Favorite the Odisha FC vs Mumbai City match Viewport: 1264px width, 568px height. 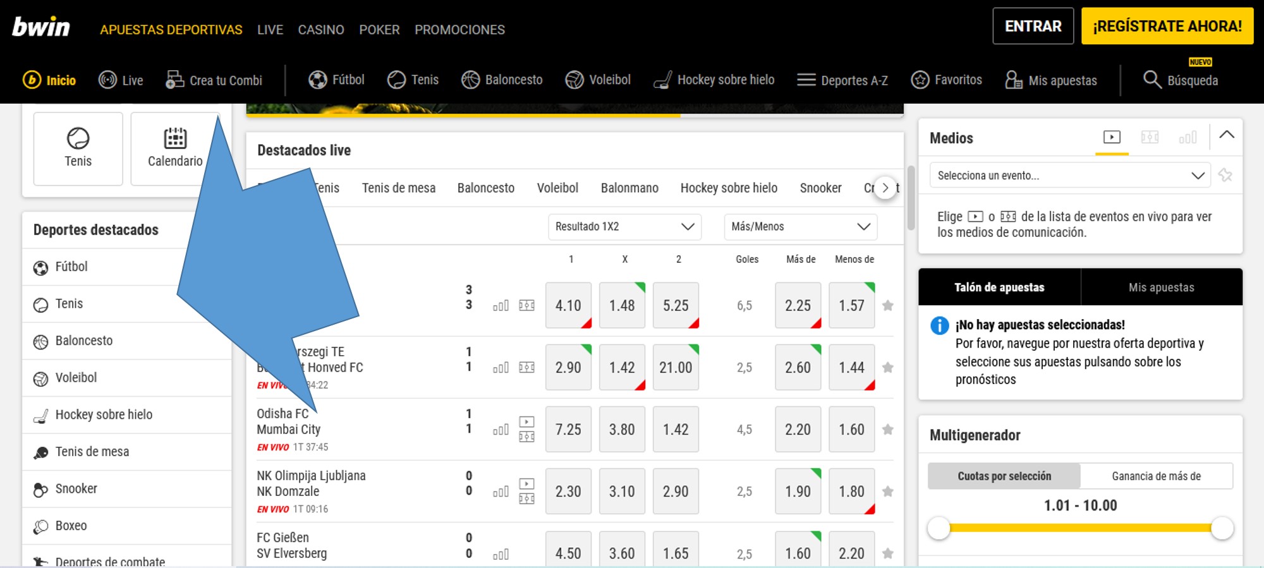888,430
